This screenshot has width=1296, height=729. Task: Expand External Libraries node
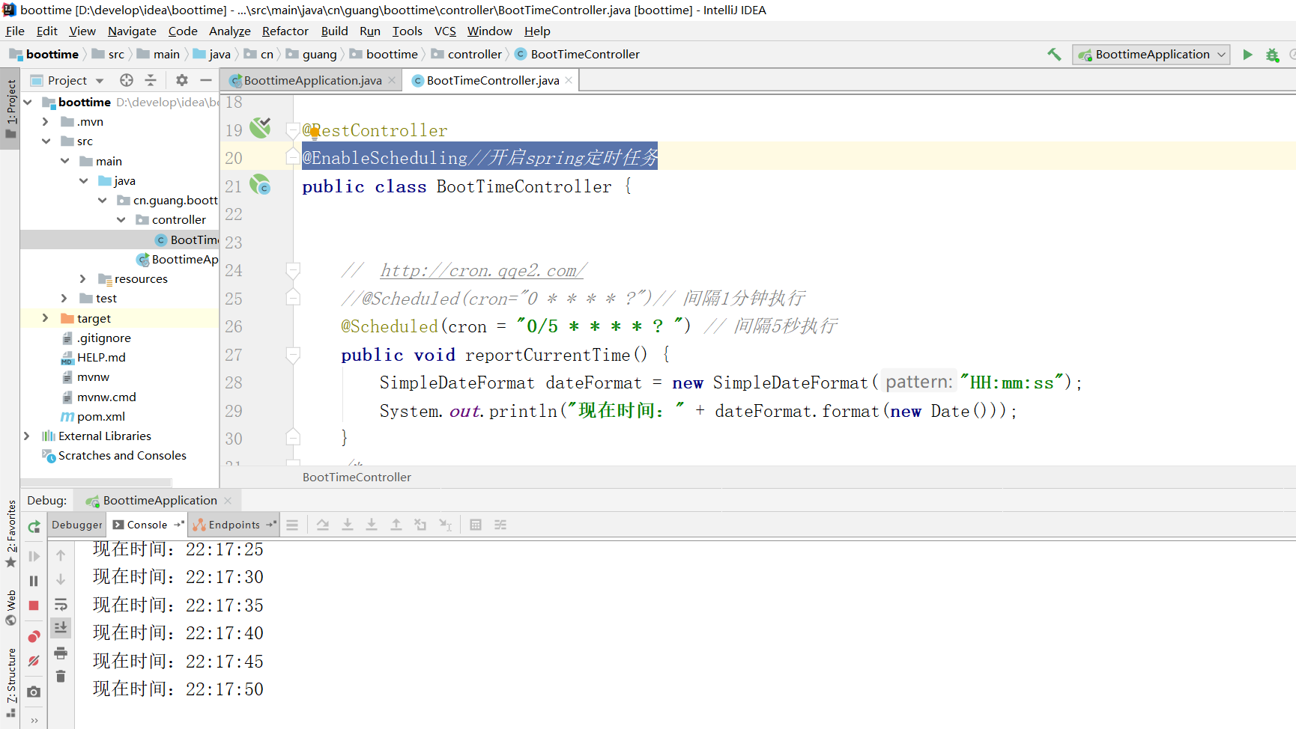pyautogui.click(x=27, y=436)
